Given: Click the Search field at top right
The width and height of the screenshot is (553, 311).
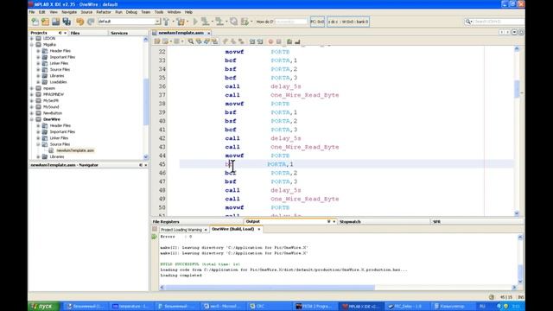Looking at the screenshot, I should (x=498, y=22).
